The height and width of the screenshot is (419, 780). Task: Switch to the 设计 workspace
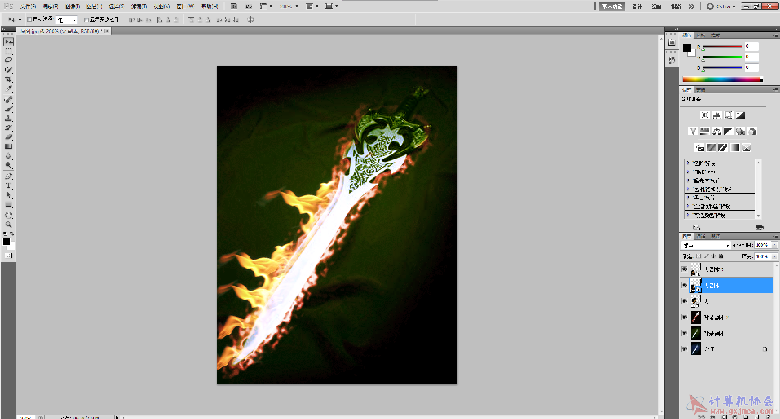click(637, 7)
